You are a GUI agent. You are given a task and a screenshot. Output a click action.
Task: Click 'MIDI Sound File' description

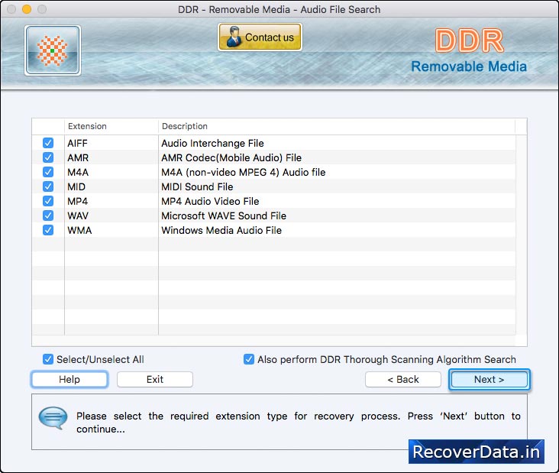click(197, 186)
